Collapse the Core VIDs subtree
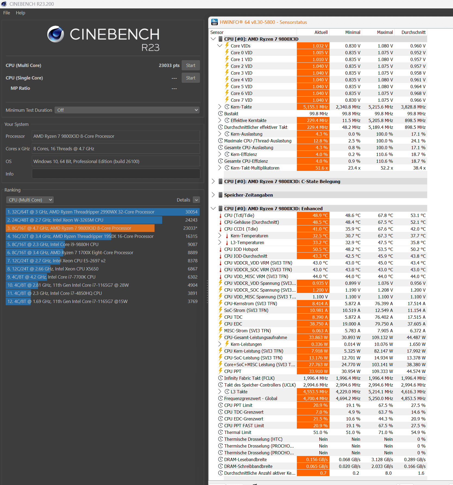This screenshot has width=453, height=485. pos(220,46)
